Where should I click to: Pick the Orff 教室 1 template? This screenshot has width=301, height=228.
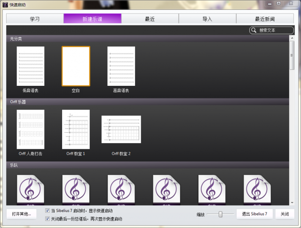pos(76,129)
